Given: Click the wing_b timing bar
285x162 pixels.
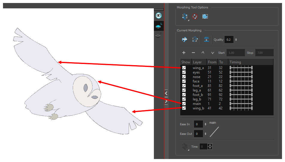Looking at the screenshot, I should pyautogui.click(x=241, y=108).
